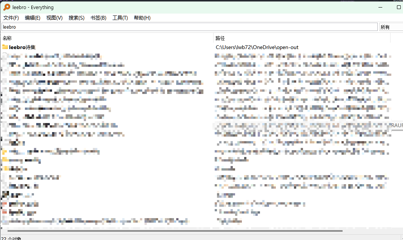Open the 所有 filter dropdown
This screenshot has height=240, width=403.
391,27
